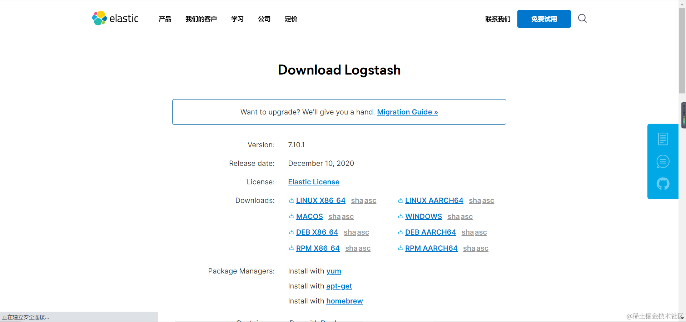The height and width of the screenshot is (322, 686).
Task: Open sha link for MACOS
Action: pos(334,217)
